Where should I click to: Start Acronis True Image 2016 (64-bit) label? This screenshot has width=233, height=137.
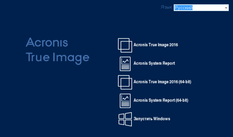pos(162,82)
